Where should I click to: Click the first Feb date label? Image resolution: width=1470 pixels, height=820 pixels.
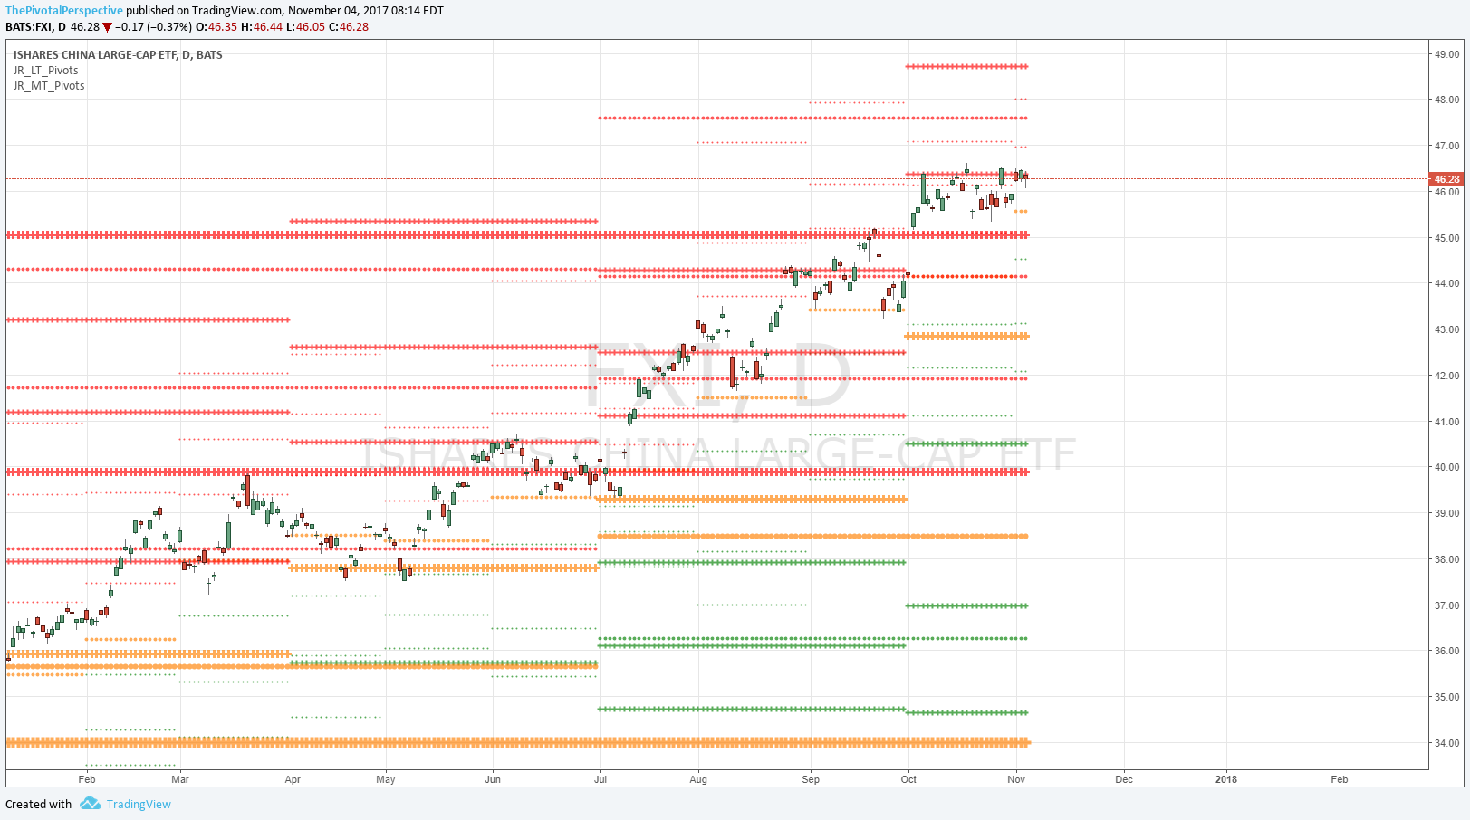point(87,779)
